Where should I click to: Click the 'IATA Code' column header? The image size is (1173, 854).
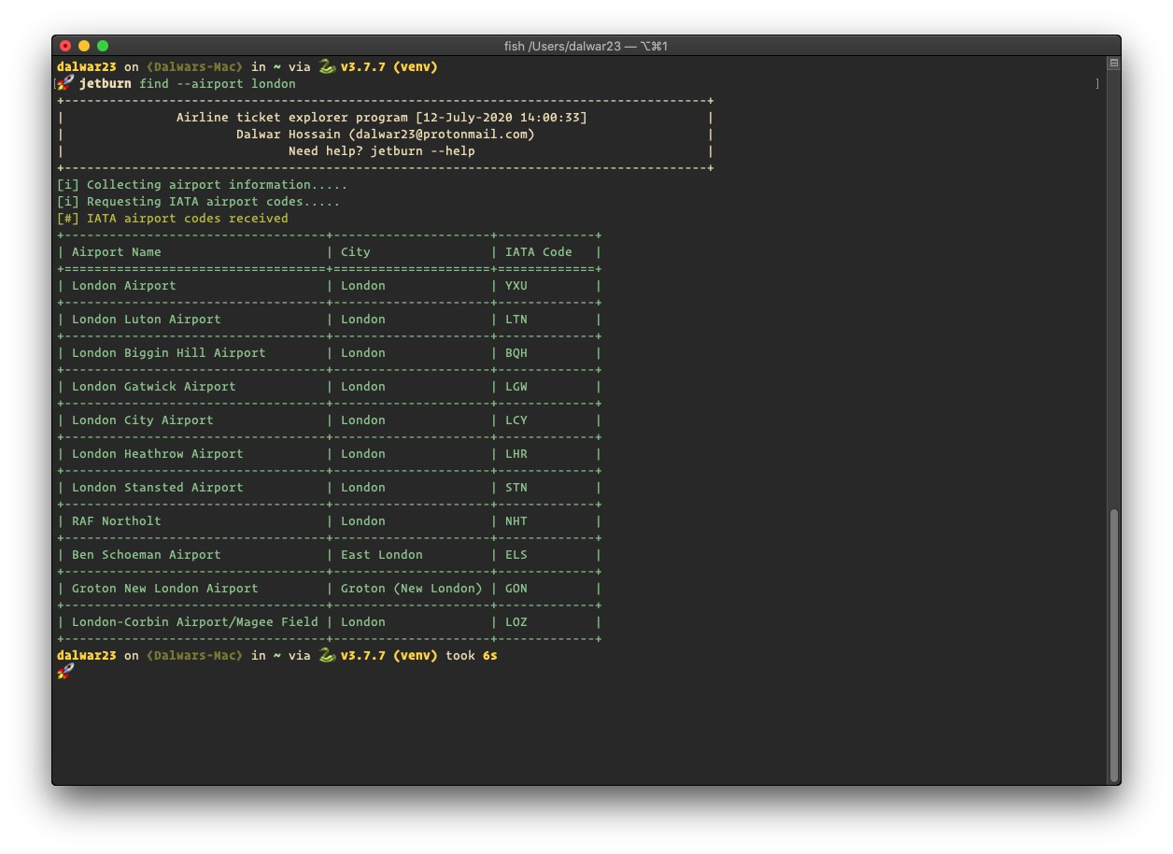point(539,251)
